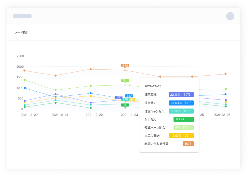Viewport: 249px width, 177px height.
Task: Click the 注文登録 22.13% (397) purple badge
Action: tap(181, 94)
